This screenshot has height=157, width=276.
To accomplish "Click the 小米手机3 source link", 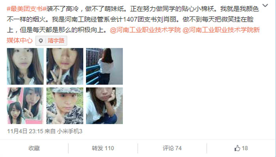I will coord(70,131).
